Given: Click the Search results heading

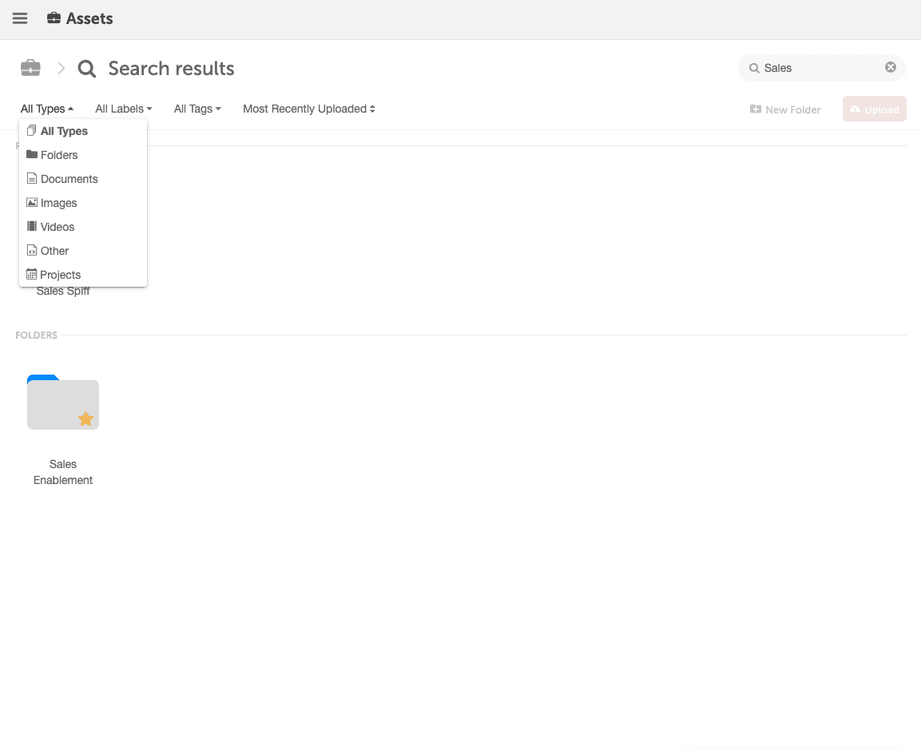Looking at the screenshot, I should coord(171,69).
